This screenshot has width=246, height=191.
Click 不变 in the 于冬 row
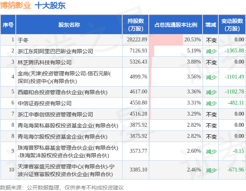click(x=211, y=40)
